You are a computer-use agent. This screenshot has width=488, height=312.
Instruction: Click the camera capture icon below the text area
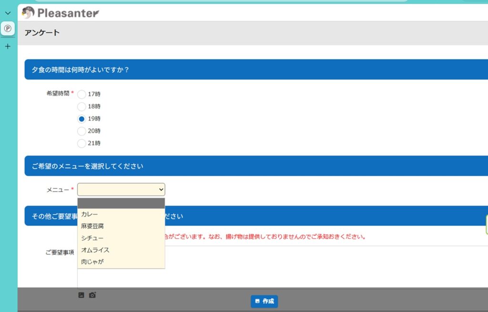pos(92,295)
